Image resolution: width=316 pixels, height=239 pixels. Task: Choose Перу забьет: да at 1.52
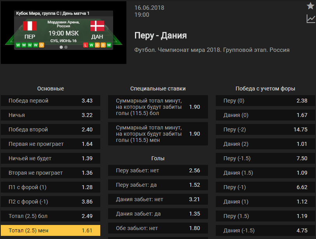tap(158, 185)
